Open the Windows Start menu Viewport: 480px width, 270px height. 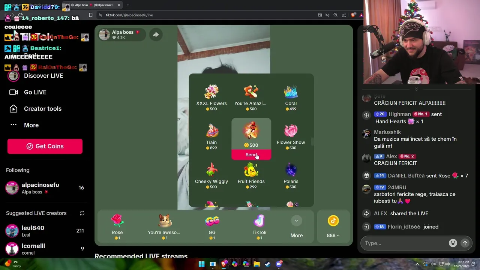(201, 264)
